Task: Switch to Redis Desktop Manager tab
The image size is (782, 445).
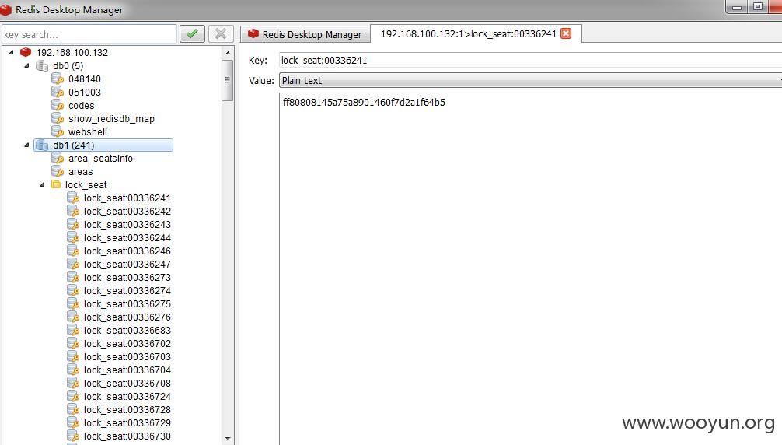Action: (x=305, y=34)
